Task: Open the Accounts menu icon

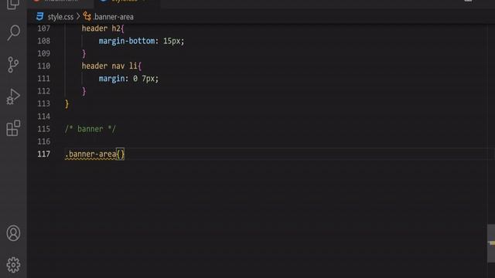Action: (x=13, y=233)
